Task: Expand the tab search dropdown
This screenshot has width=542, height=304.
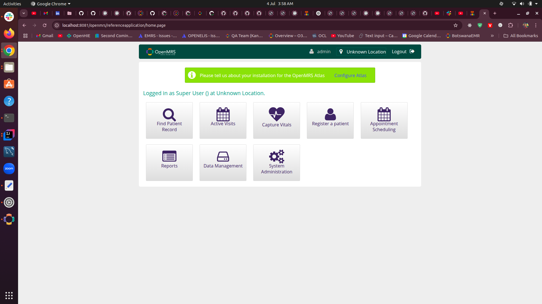Action: coord(24,13)
